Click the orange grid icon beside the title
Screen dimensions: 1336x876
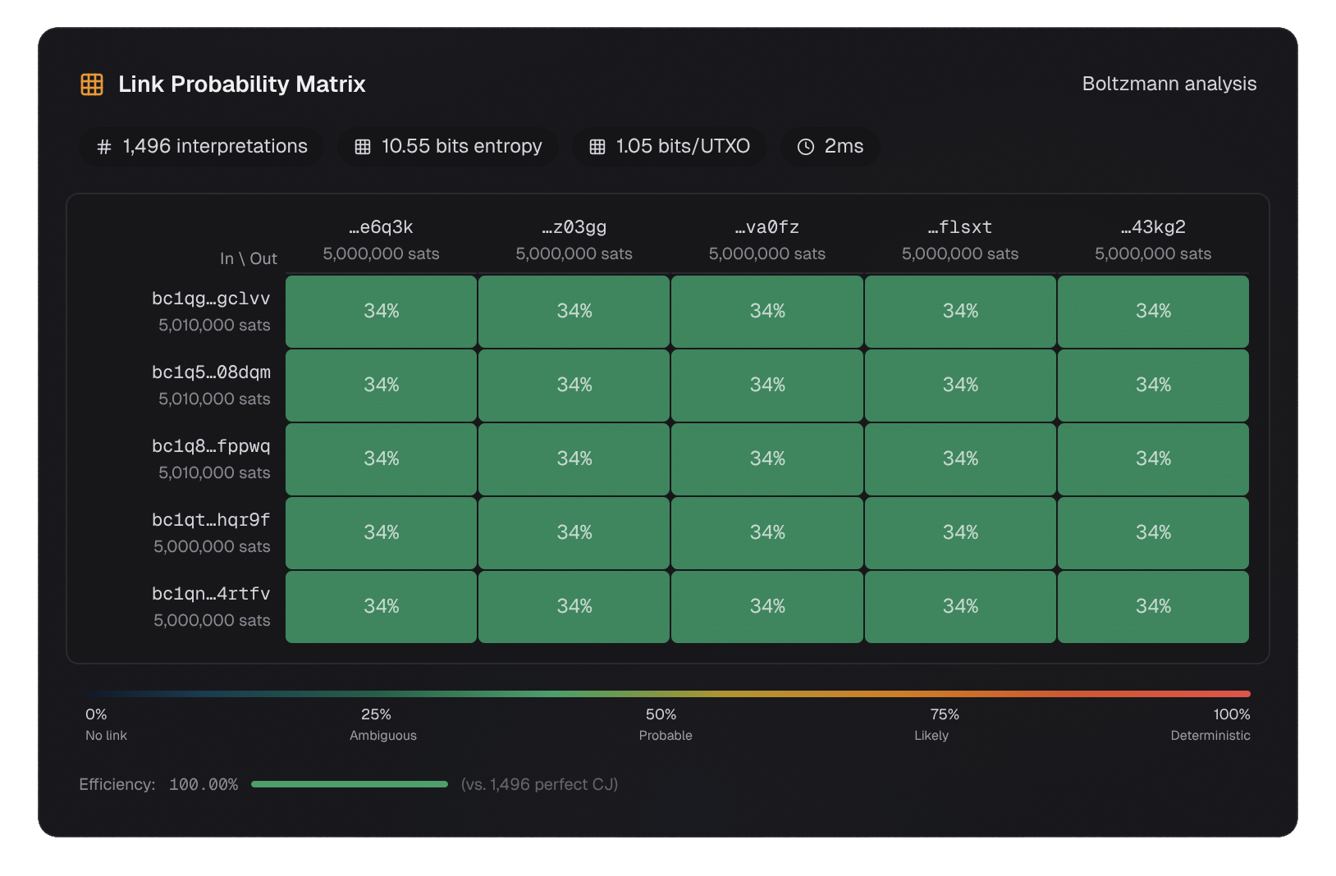coord(91,83)
